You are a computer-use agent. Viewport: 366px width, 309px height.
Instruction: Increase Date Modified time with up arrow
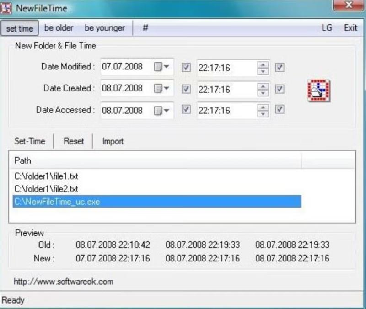pos(263,65)
